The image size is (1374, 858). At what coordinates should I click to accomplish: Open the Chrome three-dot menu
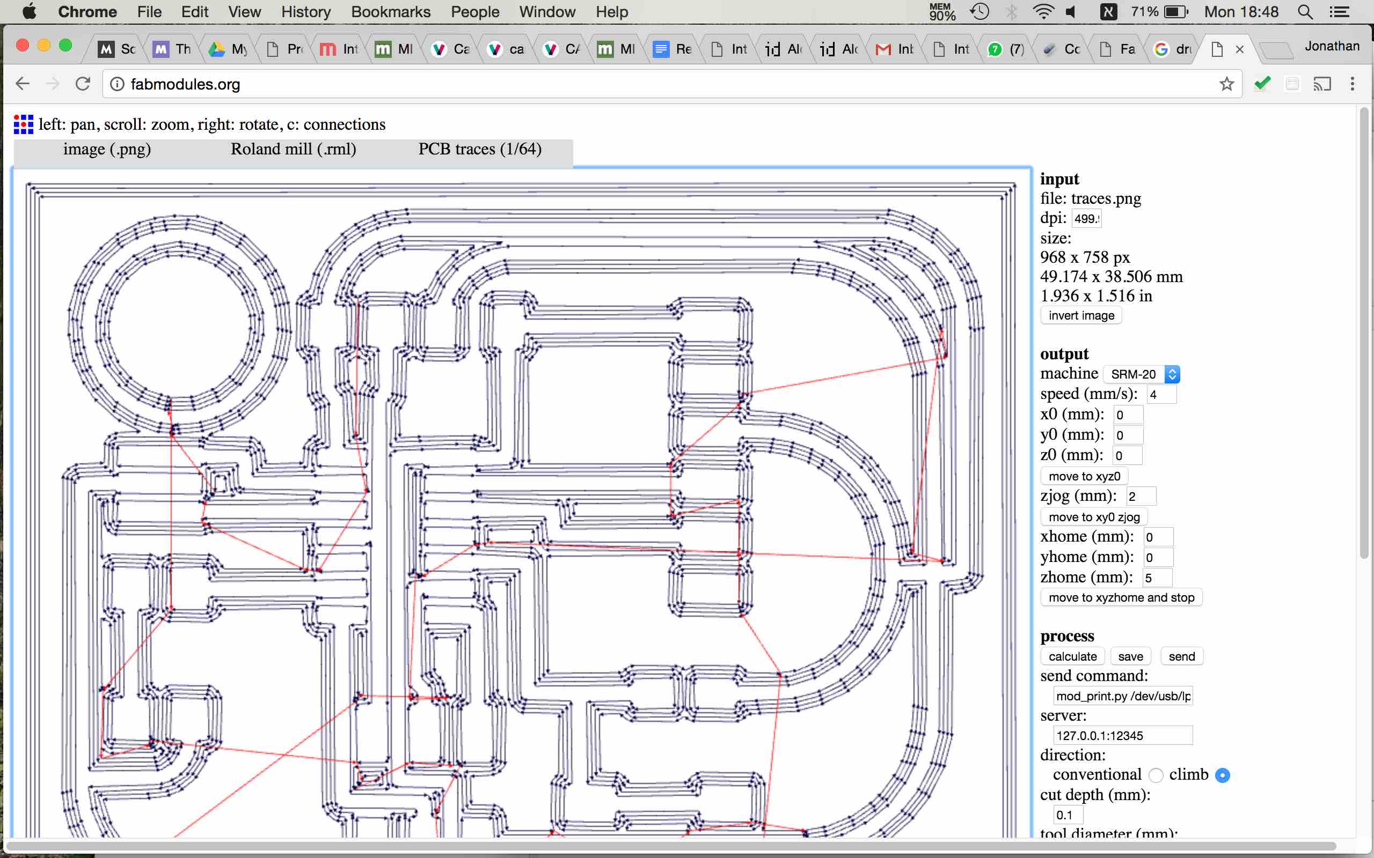tap(1353, 84)
